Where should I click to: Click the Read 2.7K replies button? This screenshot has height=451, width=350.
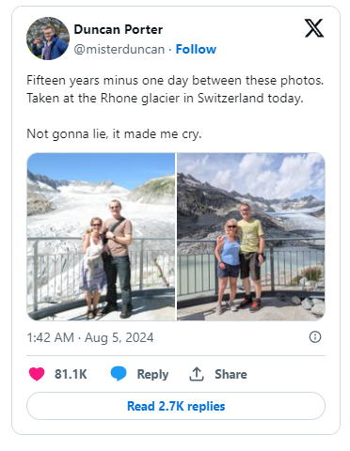(176, 406)
